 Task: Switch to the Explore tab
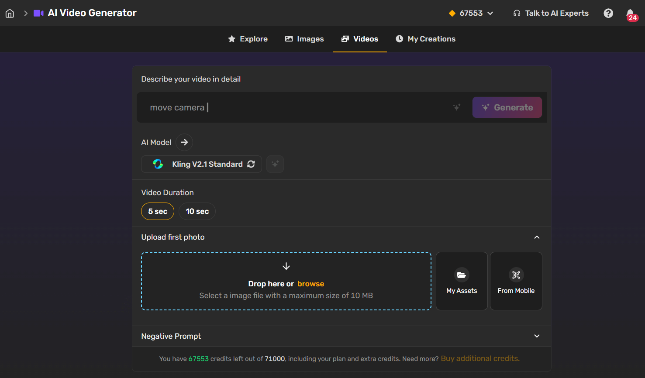click(x=248, y=39)
